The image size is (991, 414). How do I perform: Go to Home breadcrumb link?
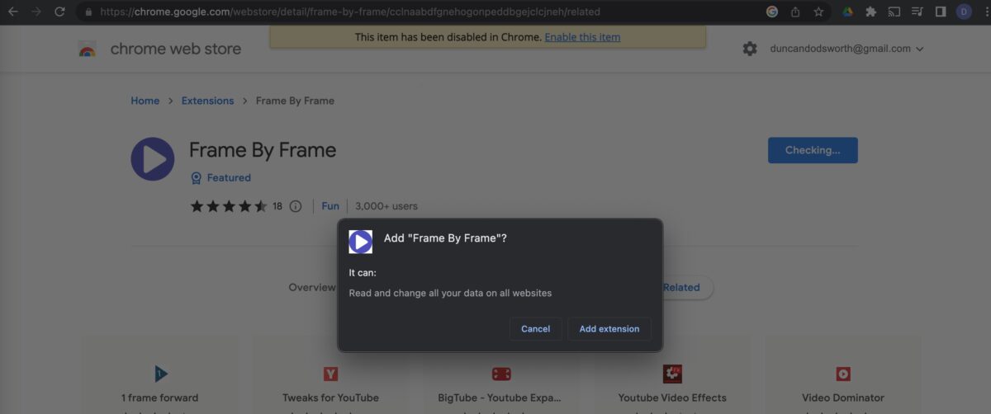[x=145, y=101]
